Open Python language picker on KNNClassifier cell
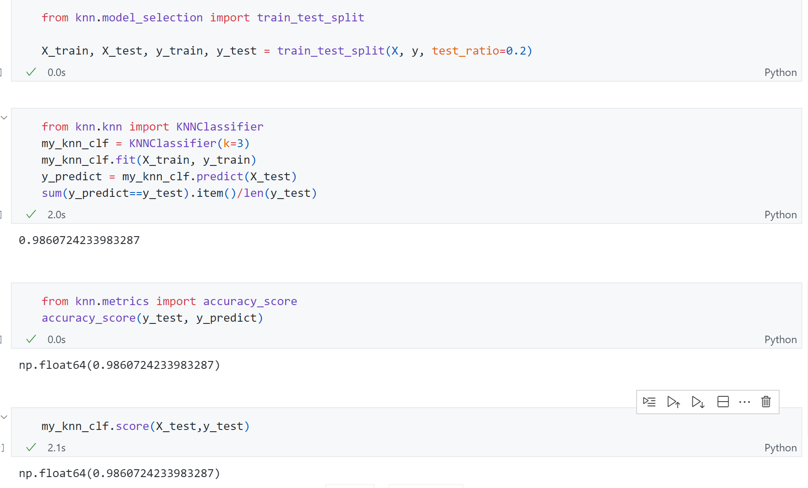The height and width of the screenshot is (488, 808). 780,215
